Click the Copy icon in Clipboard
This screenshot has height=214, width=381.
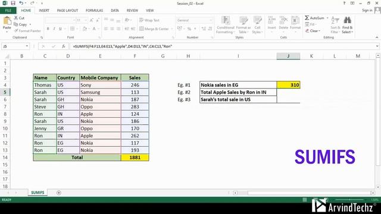(16, 24)
